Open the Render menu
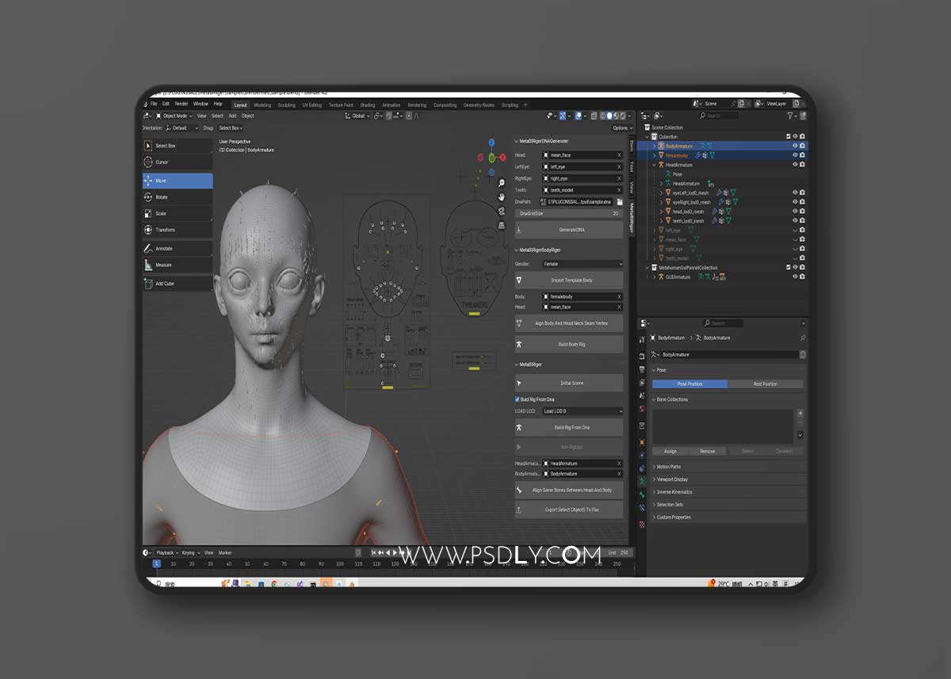The width and height of the screenshot is (951, 679). 181,104
